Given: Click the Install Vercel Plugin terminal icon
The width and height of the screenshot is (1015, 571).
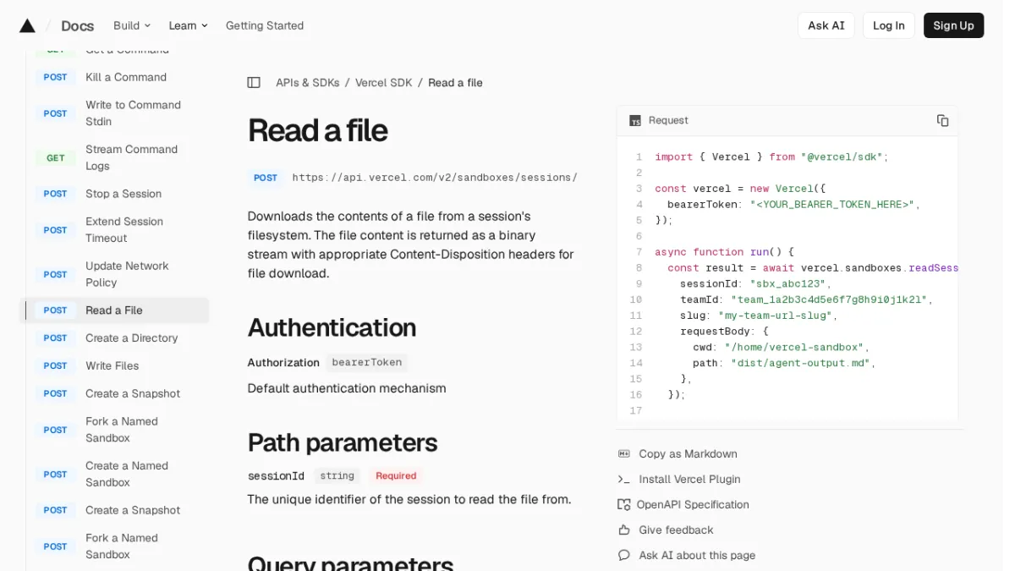Looking at the screenshot, I should [624, 480].
